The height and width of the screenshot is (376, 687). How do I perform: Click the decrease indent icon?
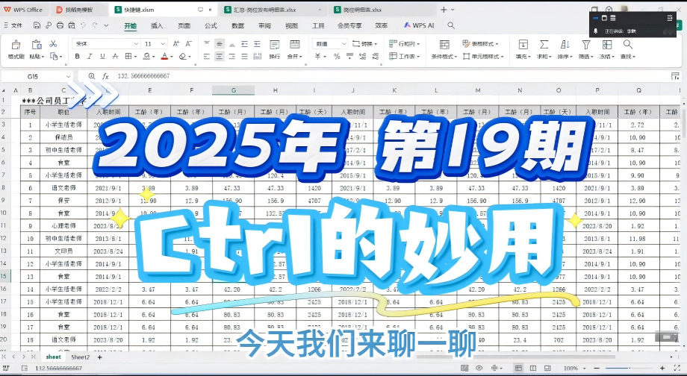tap(244, 44)
